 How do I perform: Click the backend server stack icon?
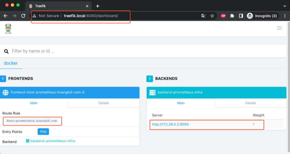tap(152, 93)
